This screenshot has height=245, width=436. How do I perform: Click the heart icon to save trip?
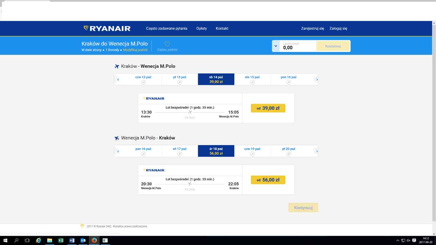pos(167,44)
